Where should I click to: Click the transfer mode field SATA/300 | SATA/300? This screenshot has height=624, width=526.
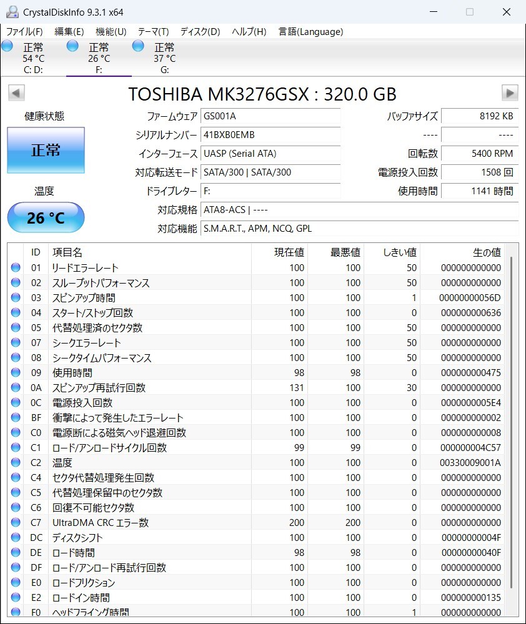270,172
